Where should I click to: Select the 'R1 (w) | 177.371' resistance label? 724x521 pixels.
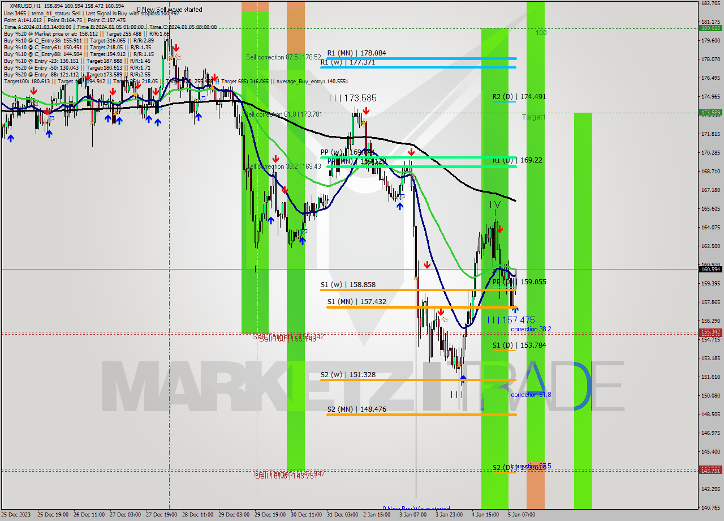[x=348, y=62]
